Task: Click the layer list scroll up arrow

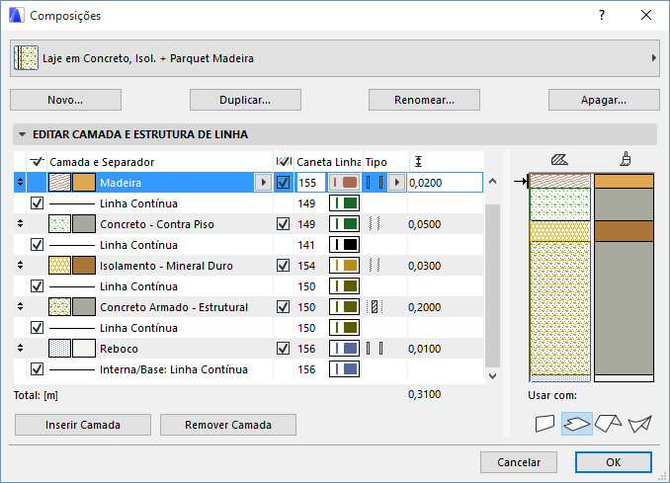Action: click(x=493, y=182)
